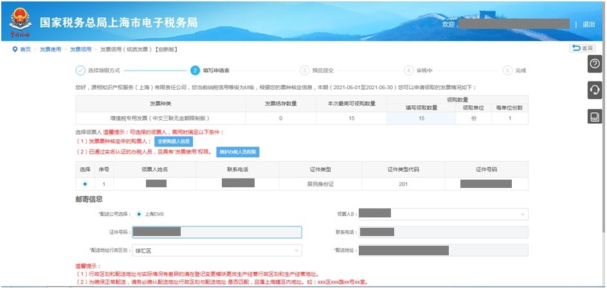The height and width of the screenshot is (288, 607).
Task: Select the 上海EMS delivery radio button
Action: (139, 214)
